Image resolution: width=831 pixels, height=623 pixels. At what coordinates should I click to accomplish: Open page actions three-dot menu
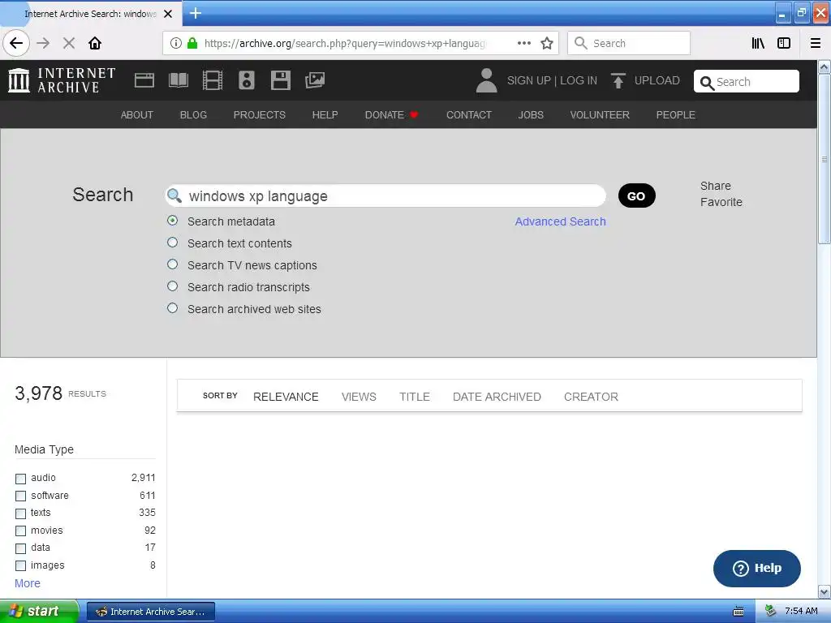click(524, 43)
